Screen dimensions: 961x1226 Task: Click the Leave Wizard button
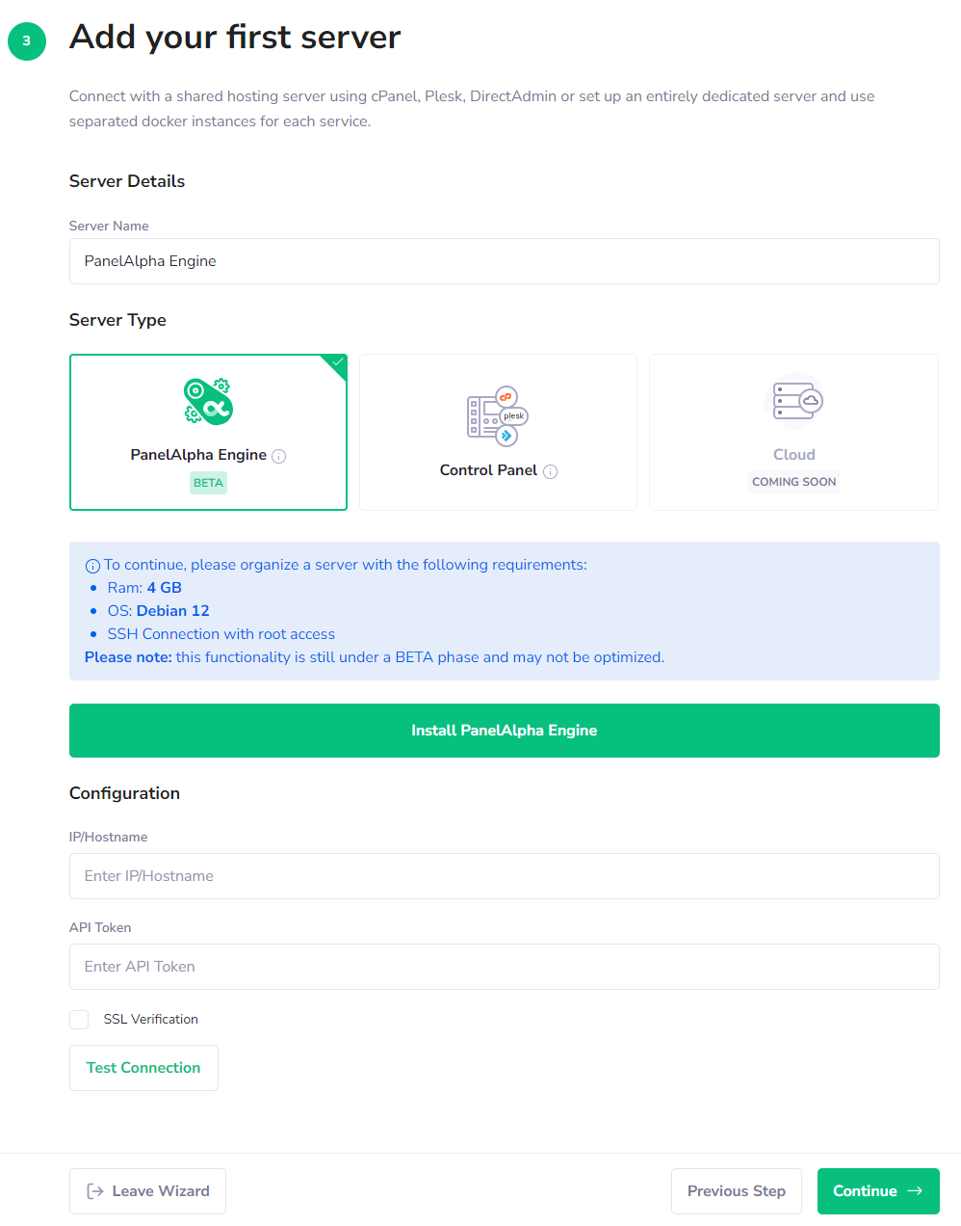click(x=147, y=1191)
